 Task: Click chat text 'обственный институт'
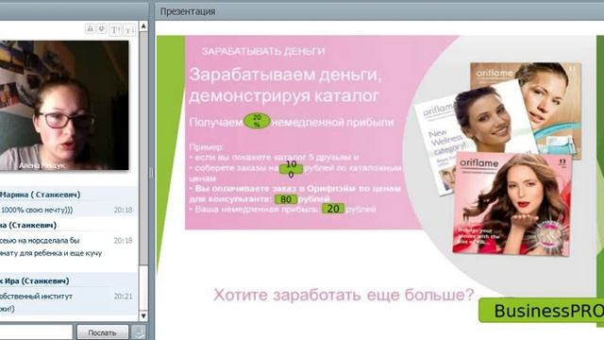36,297
